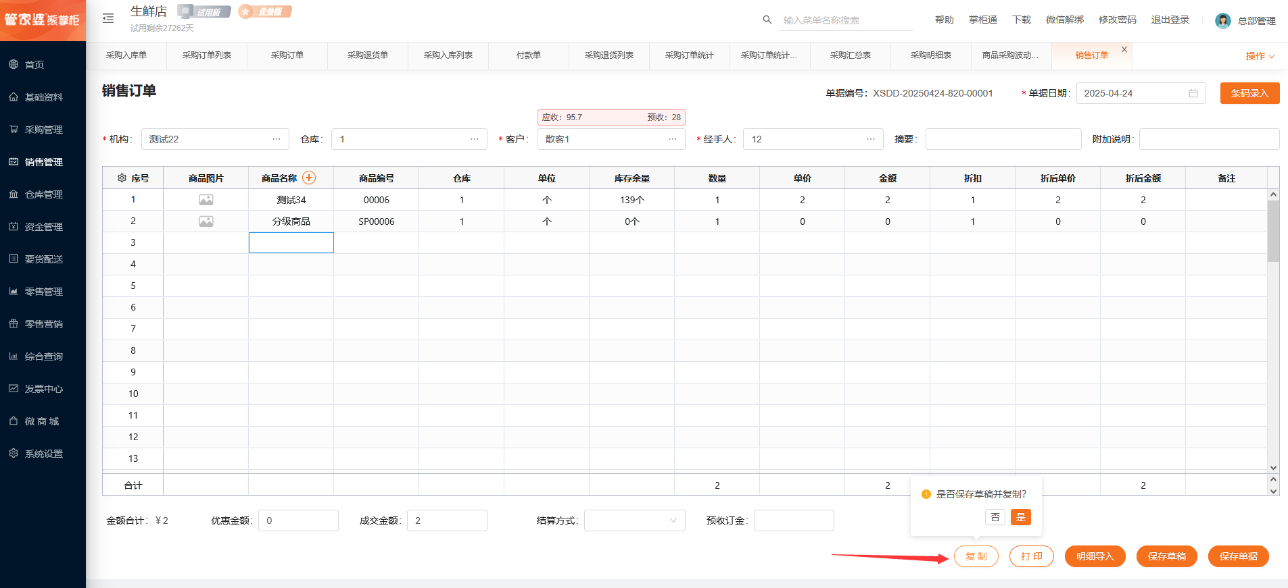This screenshot has width=1288, height=588.
Task: Click the calendar icon in date field
Action: tap(1193, 93)
